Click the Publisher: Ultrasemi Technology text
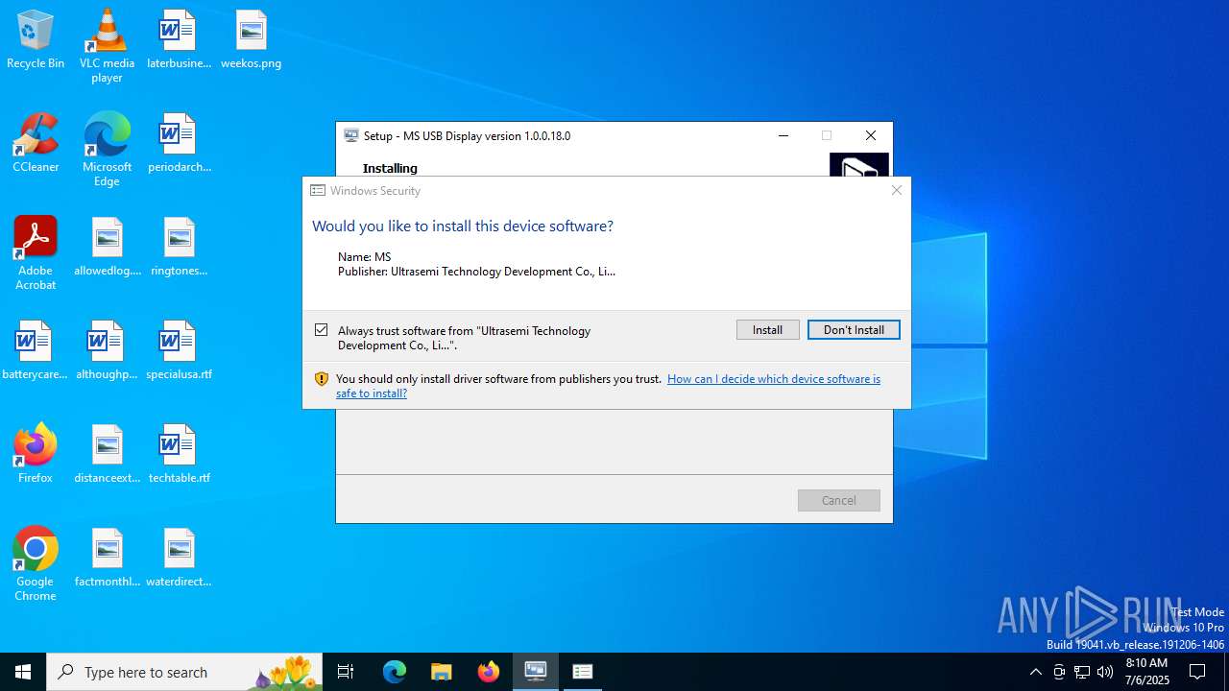 click(476, 272)
